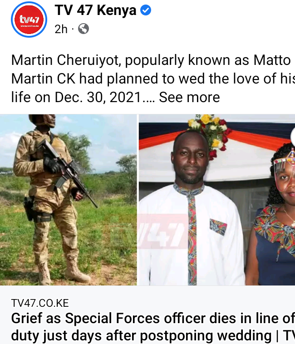Click the V47 watermark on photo
Viewport: 295px width, 344px height.
(162, 231)
